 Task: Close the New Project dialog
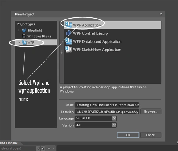pos(161,14)
